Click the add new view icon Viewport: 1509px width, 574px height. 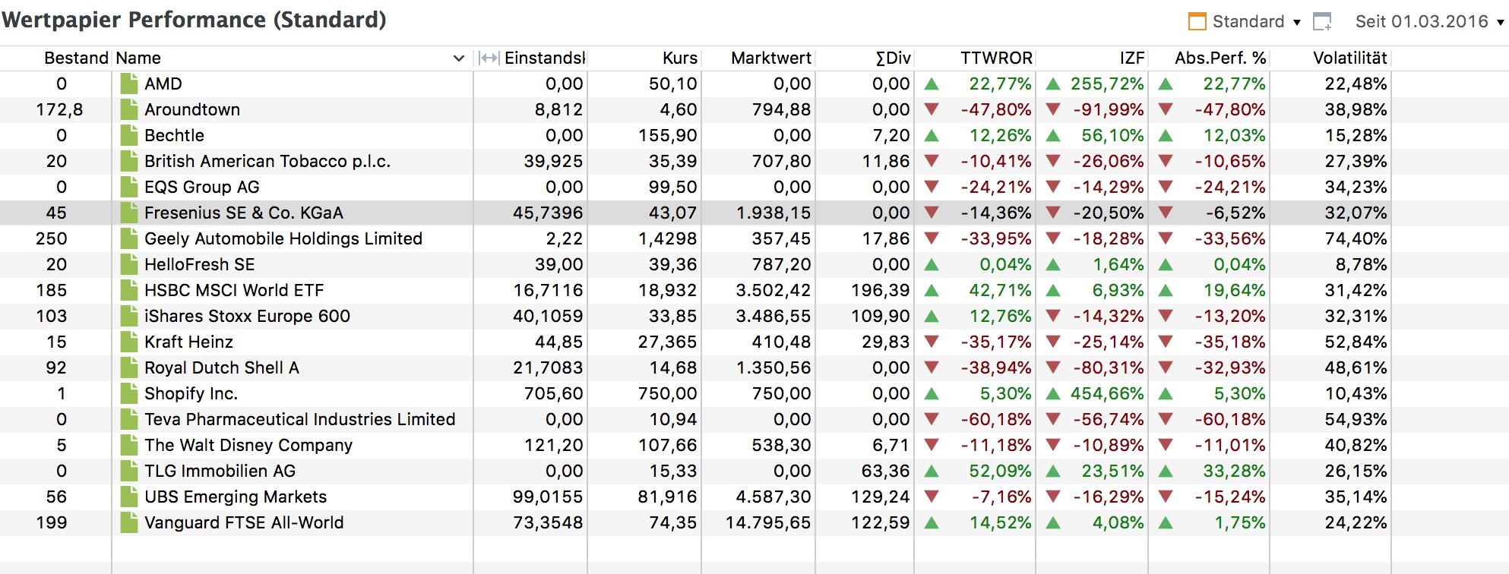[x=1323, y=21]
